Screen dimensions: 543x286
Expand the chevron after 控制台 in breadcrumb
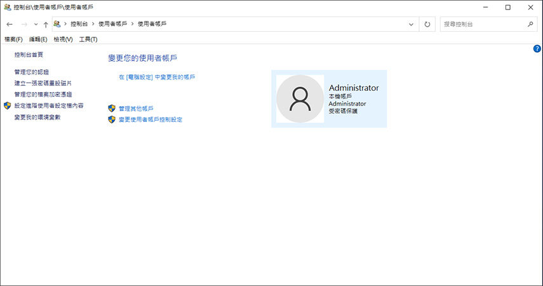(93, 24)
